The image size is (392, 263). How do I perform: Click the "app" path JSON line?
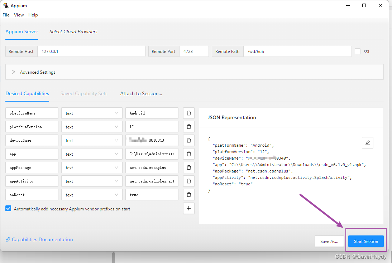(289, 165)
